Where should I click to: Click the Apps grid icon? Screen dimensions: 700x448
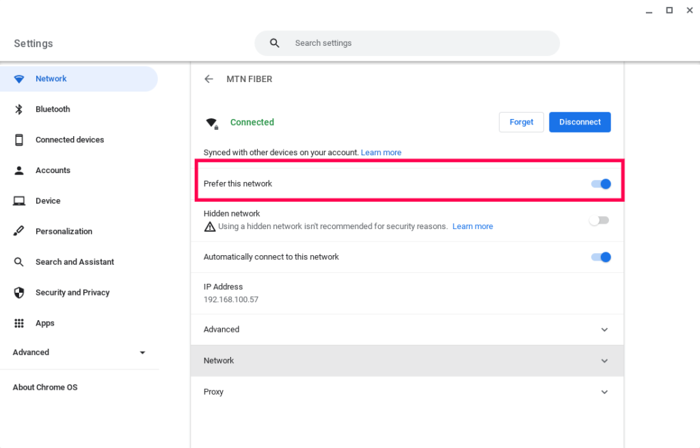pos(18,323)
